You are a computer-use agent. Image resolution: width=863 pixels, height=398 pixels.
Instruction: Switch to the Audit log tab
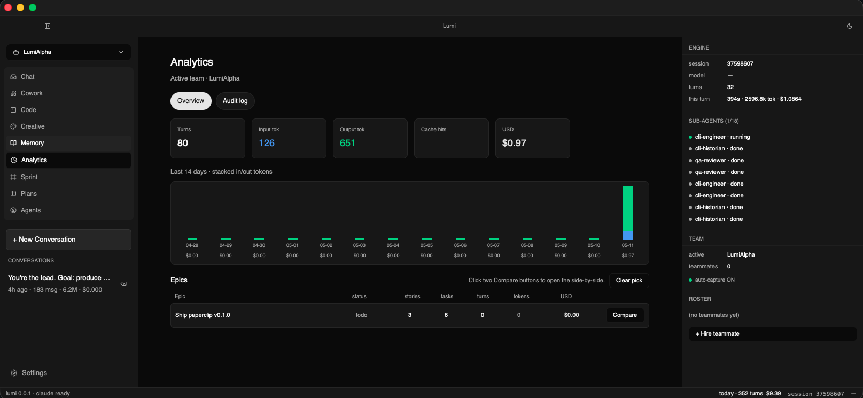coord(235,101)
